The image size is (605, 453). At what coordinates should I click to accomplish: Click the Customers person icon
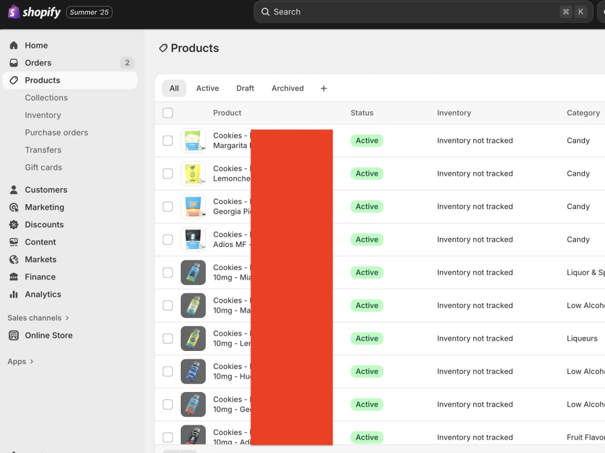(x=14, y=190)
